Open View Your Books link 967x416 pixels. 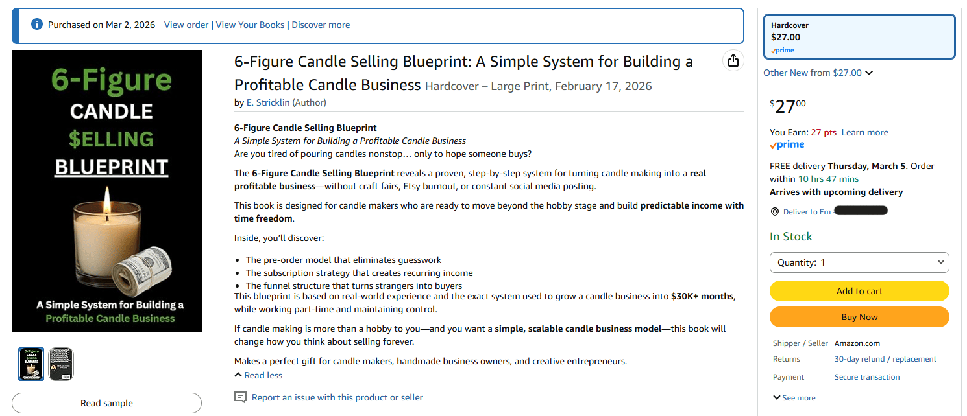point(250,25)
